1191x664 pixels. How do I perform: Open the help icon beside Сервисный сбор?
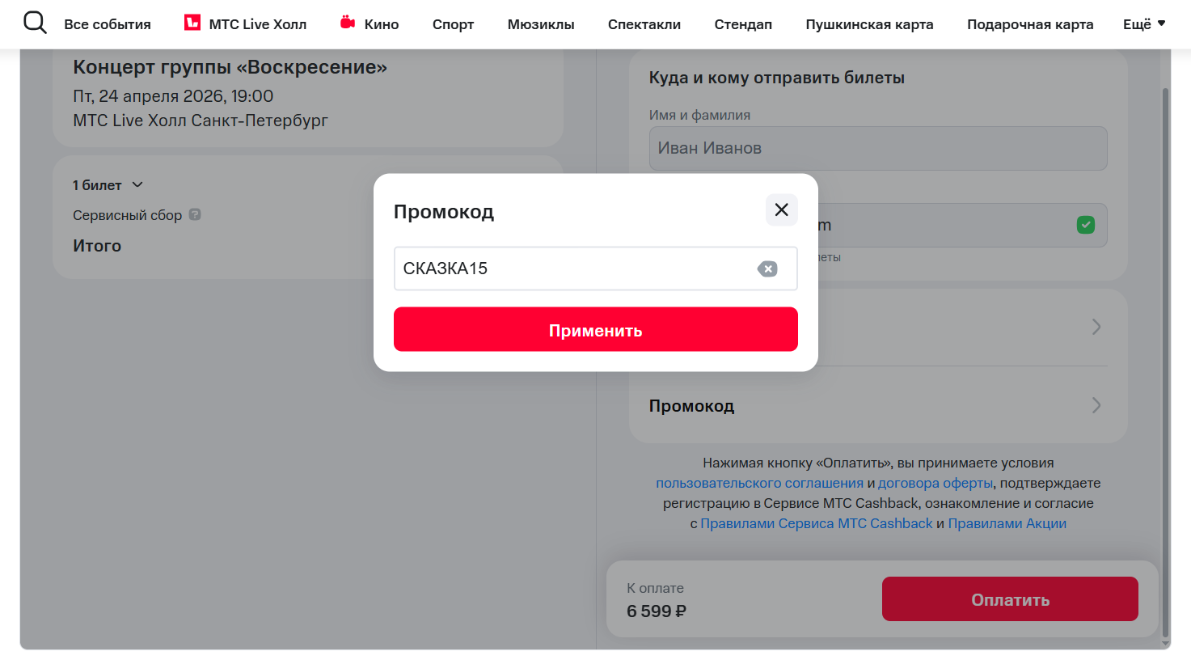pyautogui.click(x=193, y=214)
